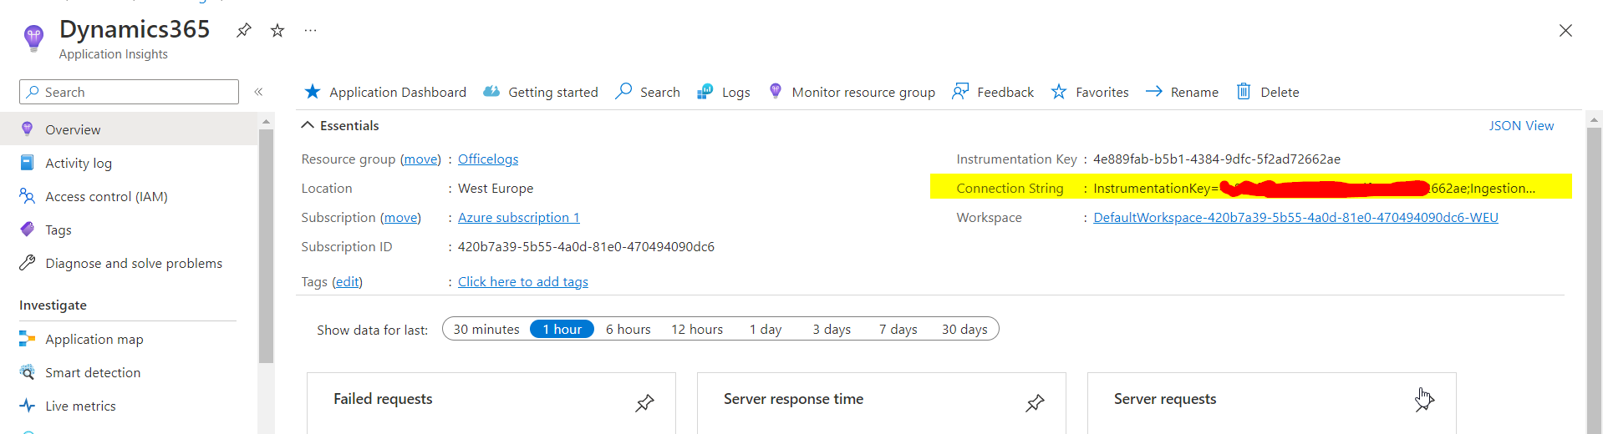Select 30 days time range

964,329
